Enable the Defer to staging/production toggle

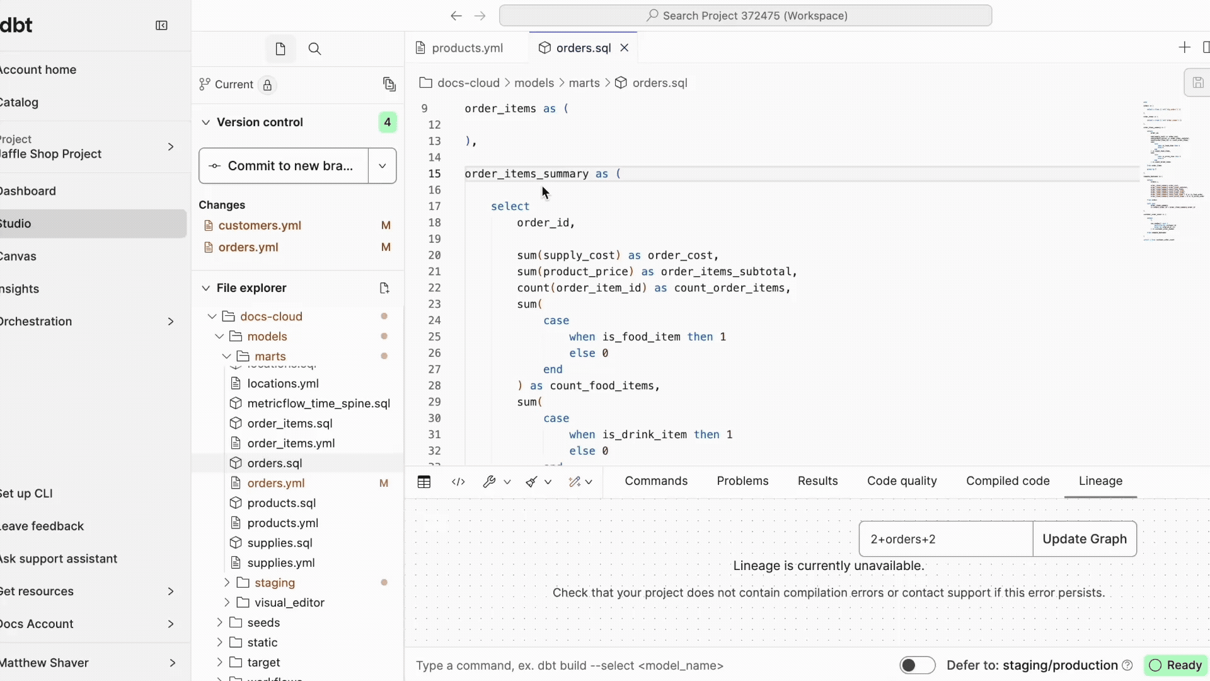pos(918,665)
